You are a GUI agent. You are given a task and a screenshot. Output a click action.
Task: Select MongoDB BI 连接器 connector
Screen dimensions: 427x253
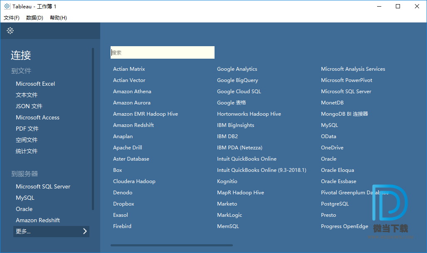(x=345, y=114)
